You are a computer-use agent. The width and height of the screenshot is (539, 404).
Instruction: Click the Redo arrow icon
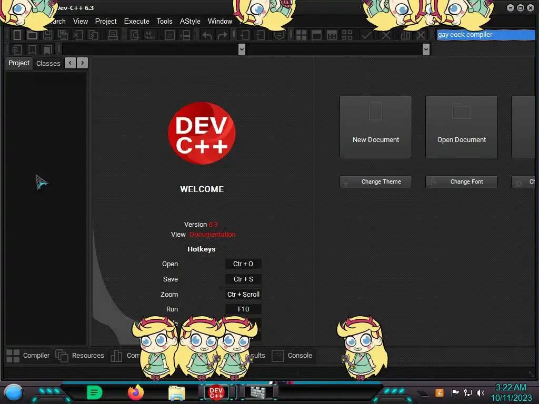[223, 35]
